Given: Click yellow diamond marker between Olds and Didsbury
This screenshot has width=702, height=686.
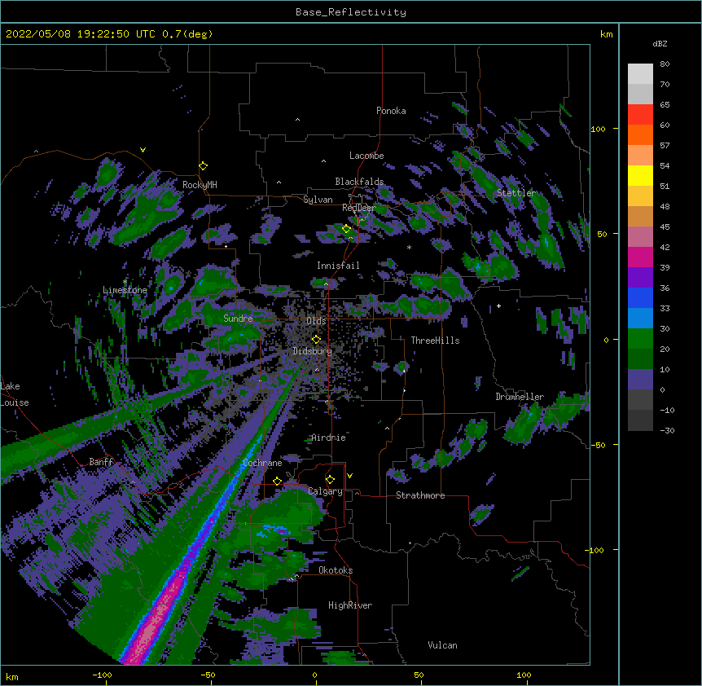Looking at the screenshot, I should click(x=316, y=340).
